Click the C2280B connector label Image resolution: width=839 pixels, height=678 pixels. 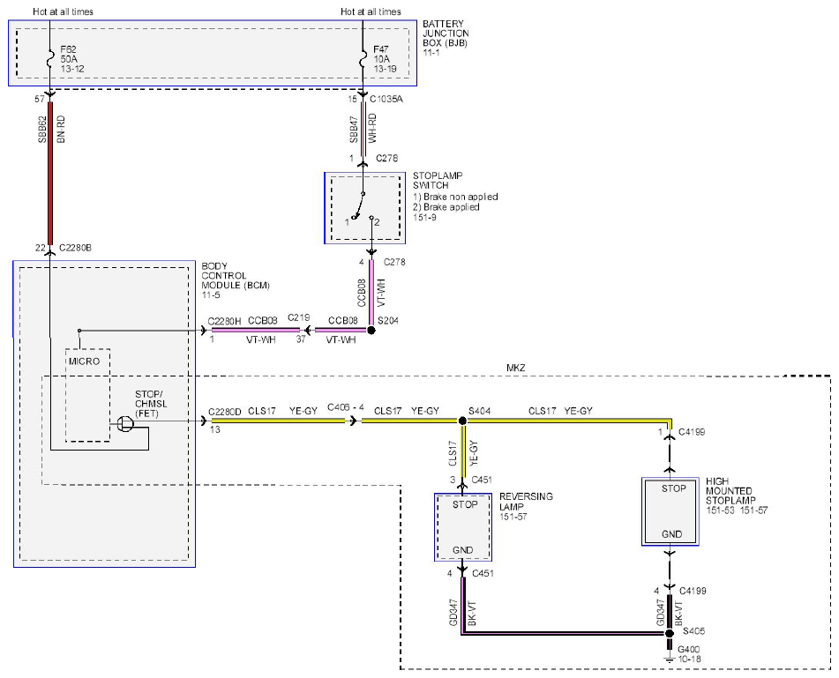coord(76,248)
